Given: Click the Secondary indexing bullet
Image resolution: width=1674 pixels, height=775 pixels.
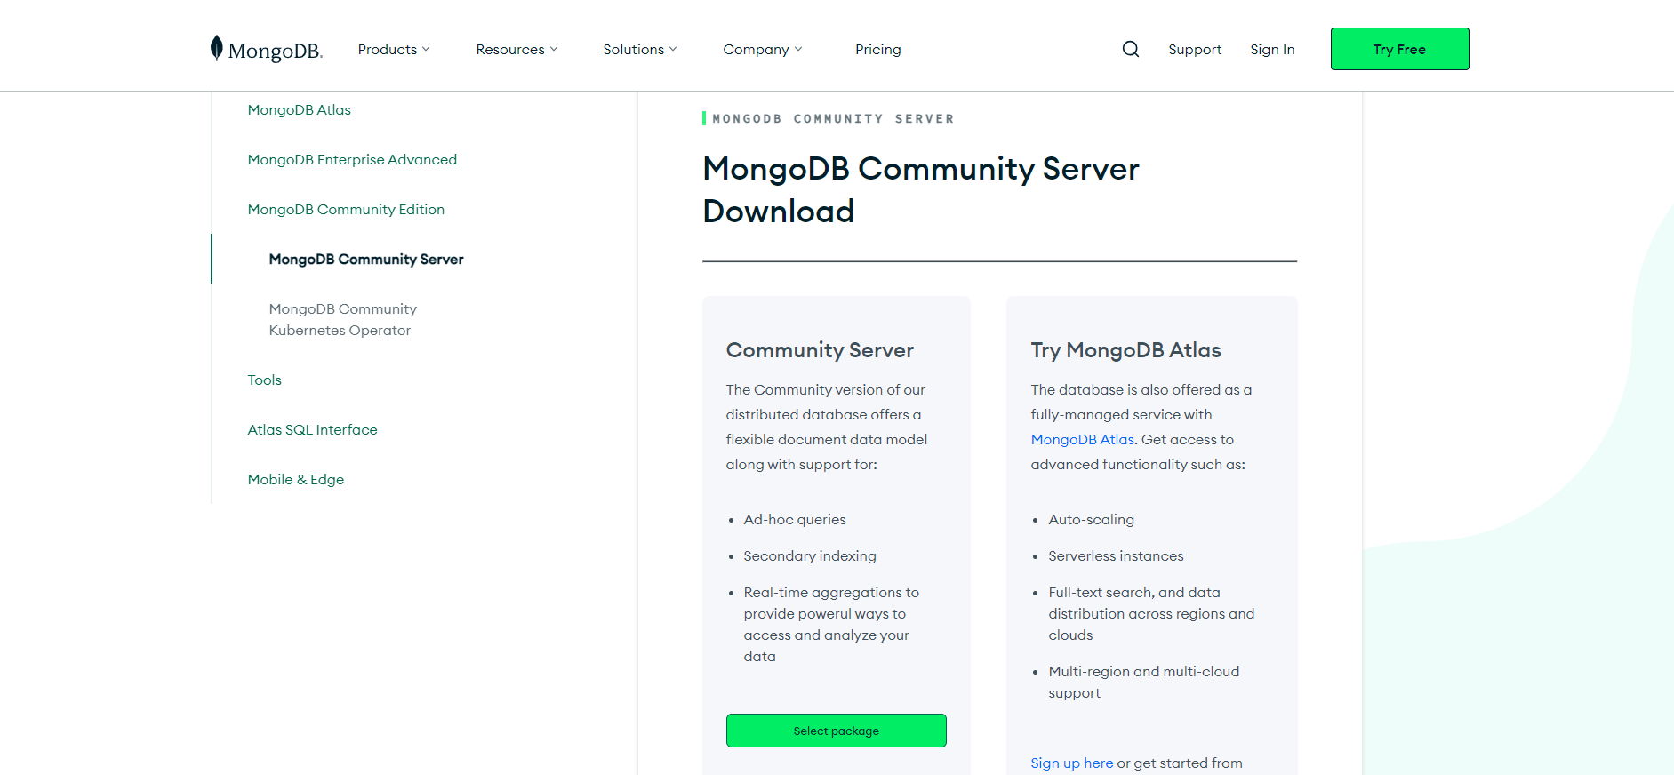Looking at the screenshot, I should point(810,556).
